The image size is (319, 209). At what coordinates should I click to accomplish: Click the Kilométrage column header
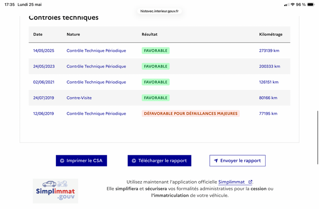point(271,34)
